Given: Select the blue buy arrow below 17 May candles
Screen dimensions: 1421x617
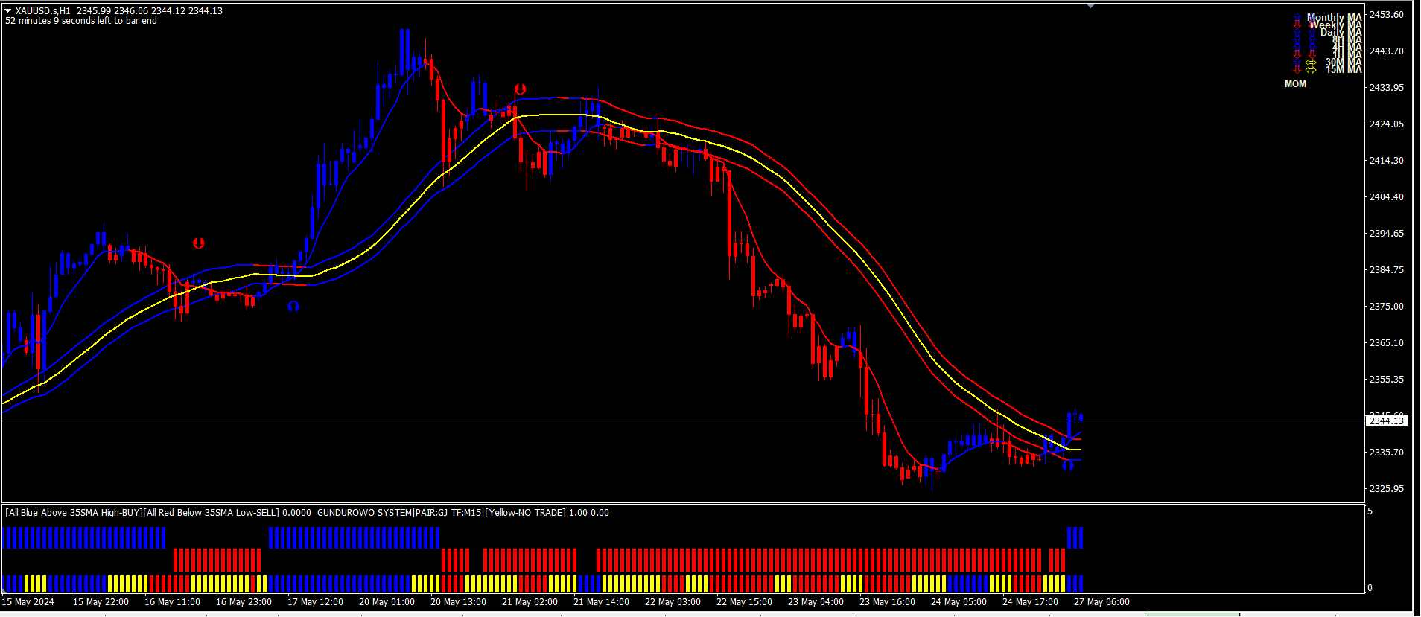Looking at the screenshot, I should tap(293, 306).
